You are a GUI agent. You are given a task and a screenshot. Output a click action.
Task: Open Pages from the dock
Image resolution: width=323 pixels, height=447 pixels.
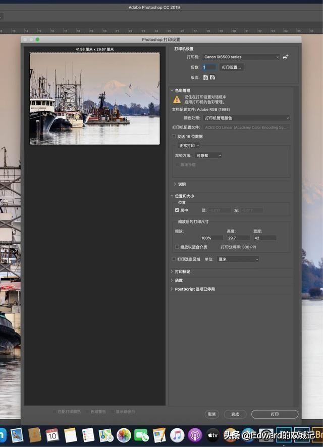point(159,435)
